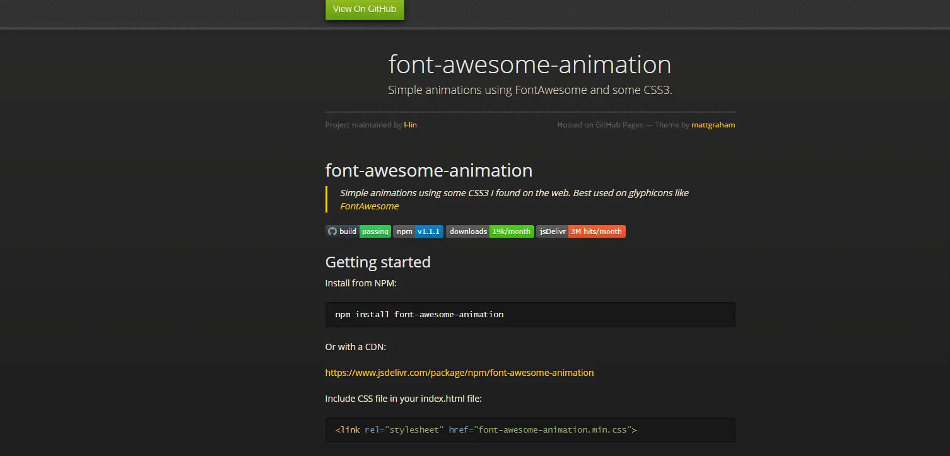Click the link rel stylesheet code snippet
This screenshot has width=950, height=456.
point(486,430)
